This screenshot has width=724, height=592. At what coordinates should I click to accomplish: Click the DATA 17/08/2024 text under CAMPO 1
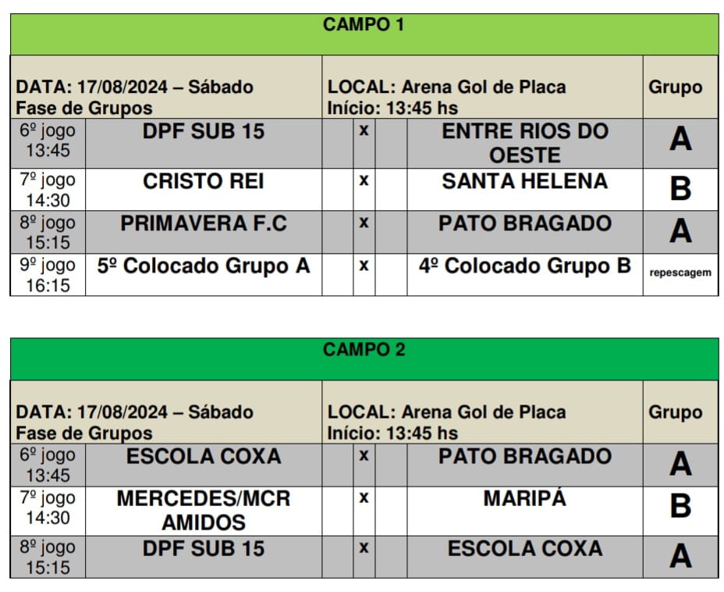tap(134, 87)
